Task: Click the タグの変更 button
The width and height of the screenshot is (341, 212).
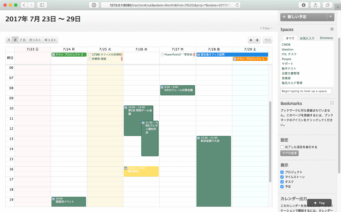Action: [x=289, y=153]
